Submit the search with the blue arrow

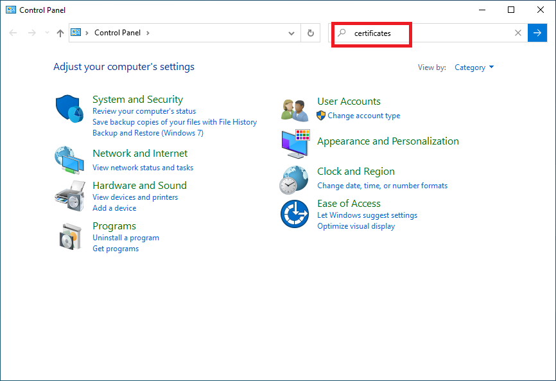coord(537,33)
